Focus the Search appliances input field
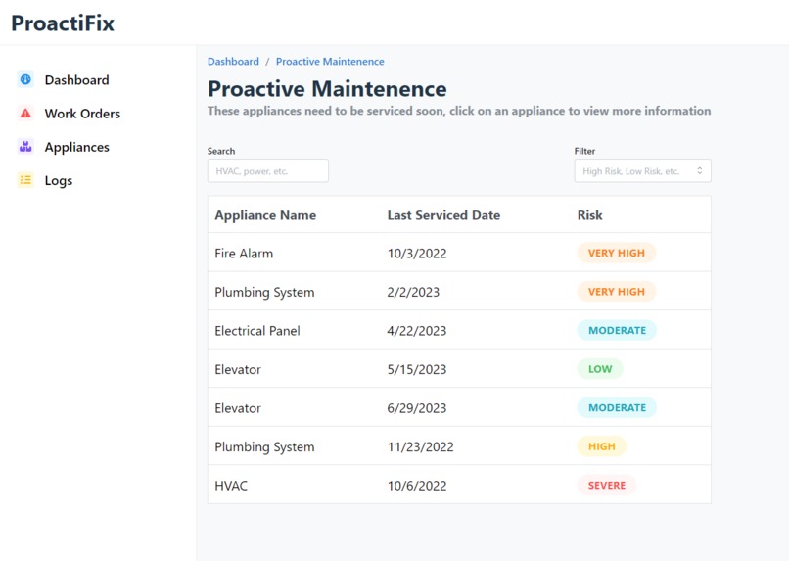This screenshot has height=561, width=789. click(x=267, y=171)
